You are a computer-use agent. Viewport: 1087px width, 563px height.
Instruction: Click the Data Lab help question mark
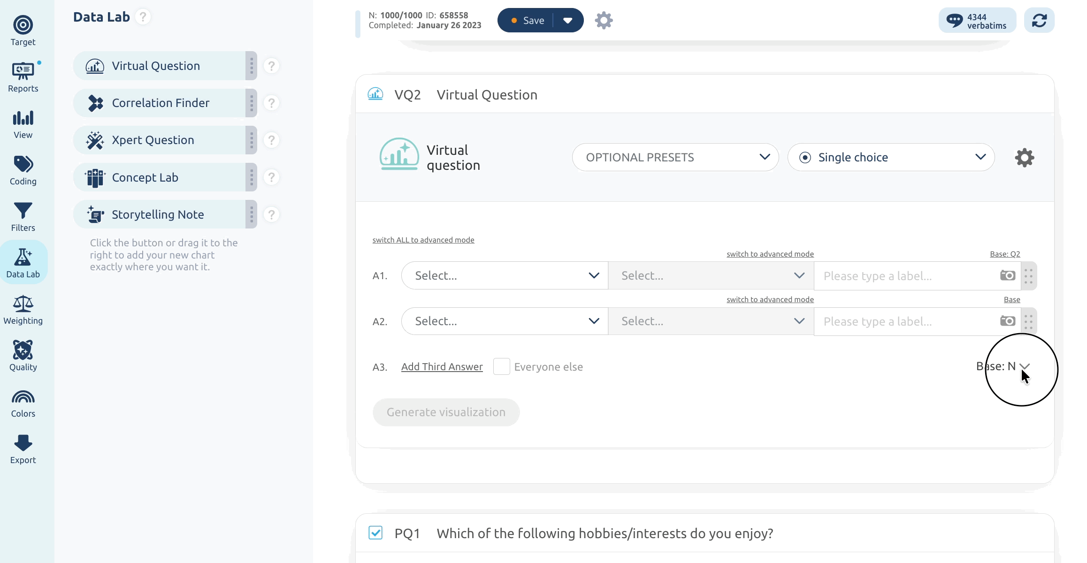(143, 17)
